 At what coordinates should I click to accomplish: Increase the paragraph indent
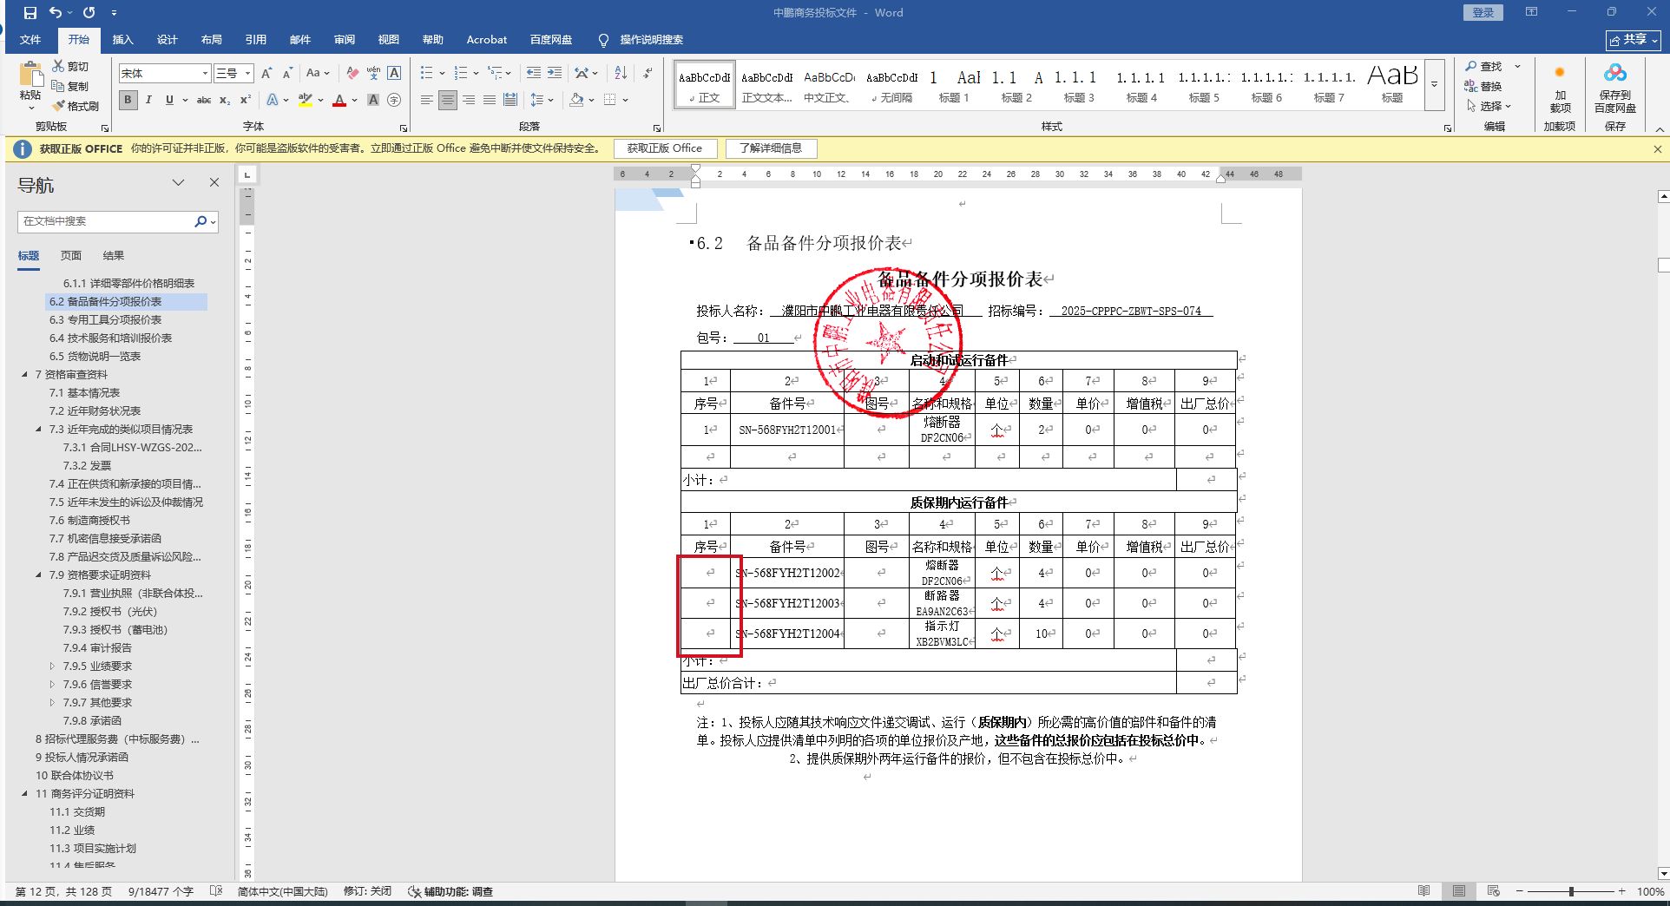coord(555,74)
